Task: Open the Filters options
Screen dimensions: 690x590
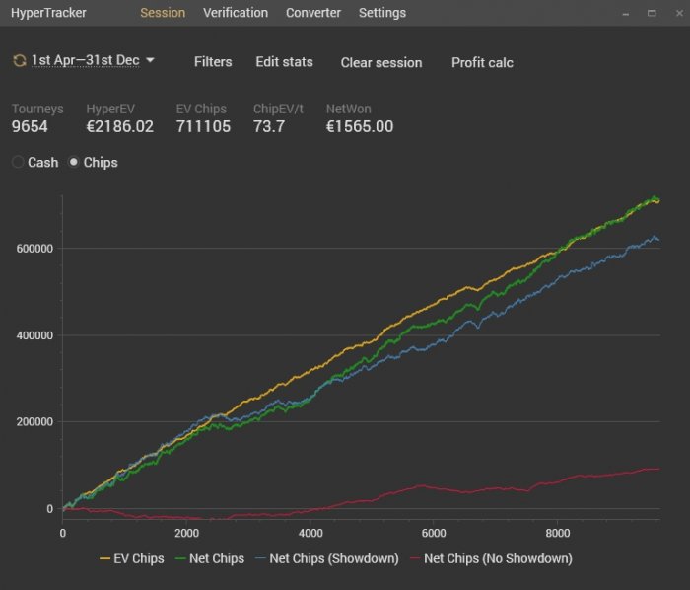Action: point(213,62)
